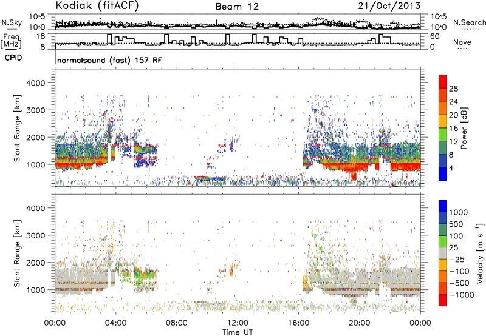Screen dimensions: 486x336
Task: Click the "08:00" time tick label
Action: [177, 323]
